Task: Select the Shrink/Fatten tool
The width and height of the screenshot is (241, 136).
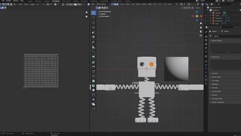Action: click(93, 99)
